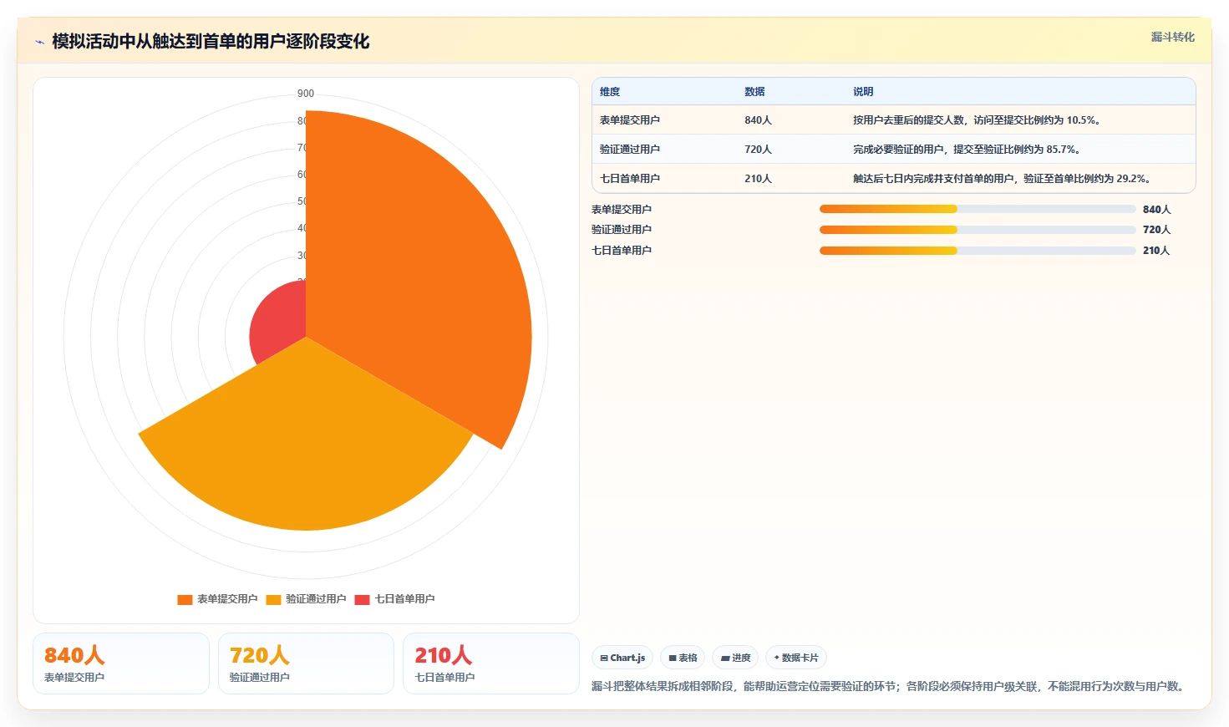
Task: Click the icon in the 进度 chip
Action: pos(725,658)
